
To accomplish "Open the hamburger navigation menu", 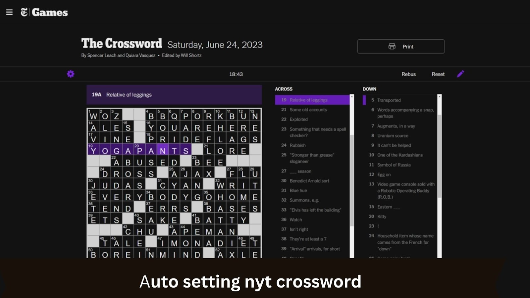I will coord(9,12).
